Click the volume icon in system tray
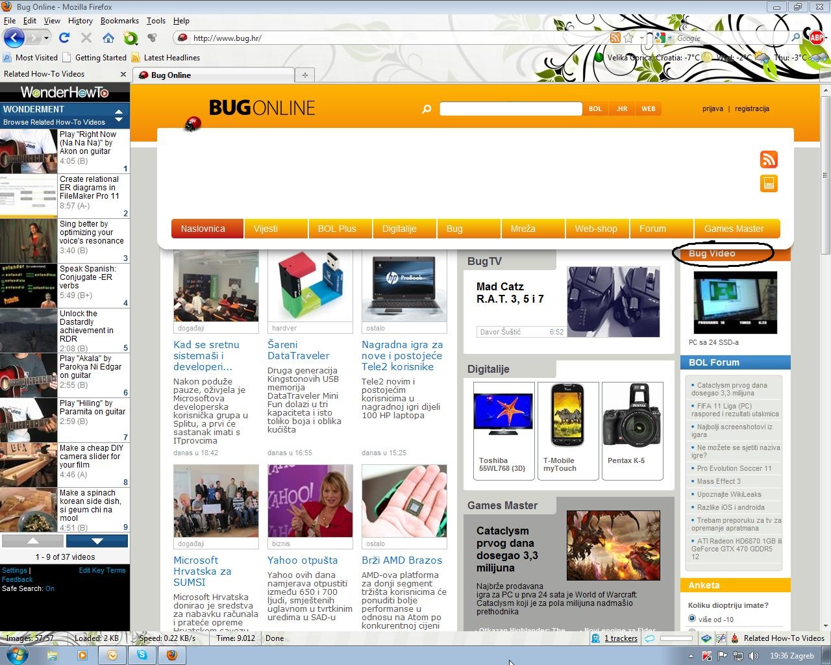Viewport: 831px width, 665px height. click(753, 656)
